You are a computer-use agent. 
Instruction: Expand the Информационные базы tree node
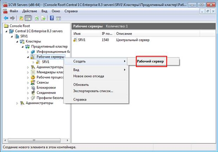[x=28, y=52]
